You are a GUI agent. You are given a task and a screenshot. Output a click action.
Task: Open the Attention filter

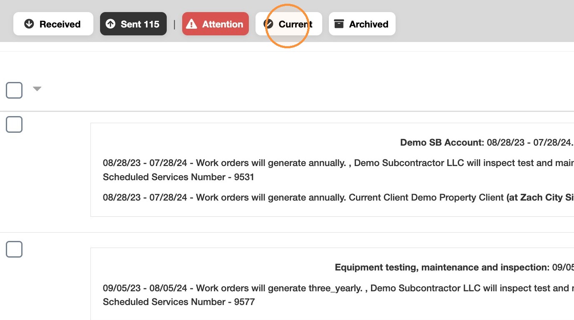(216, 24)
